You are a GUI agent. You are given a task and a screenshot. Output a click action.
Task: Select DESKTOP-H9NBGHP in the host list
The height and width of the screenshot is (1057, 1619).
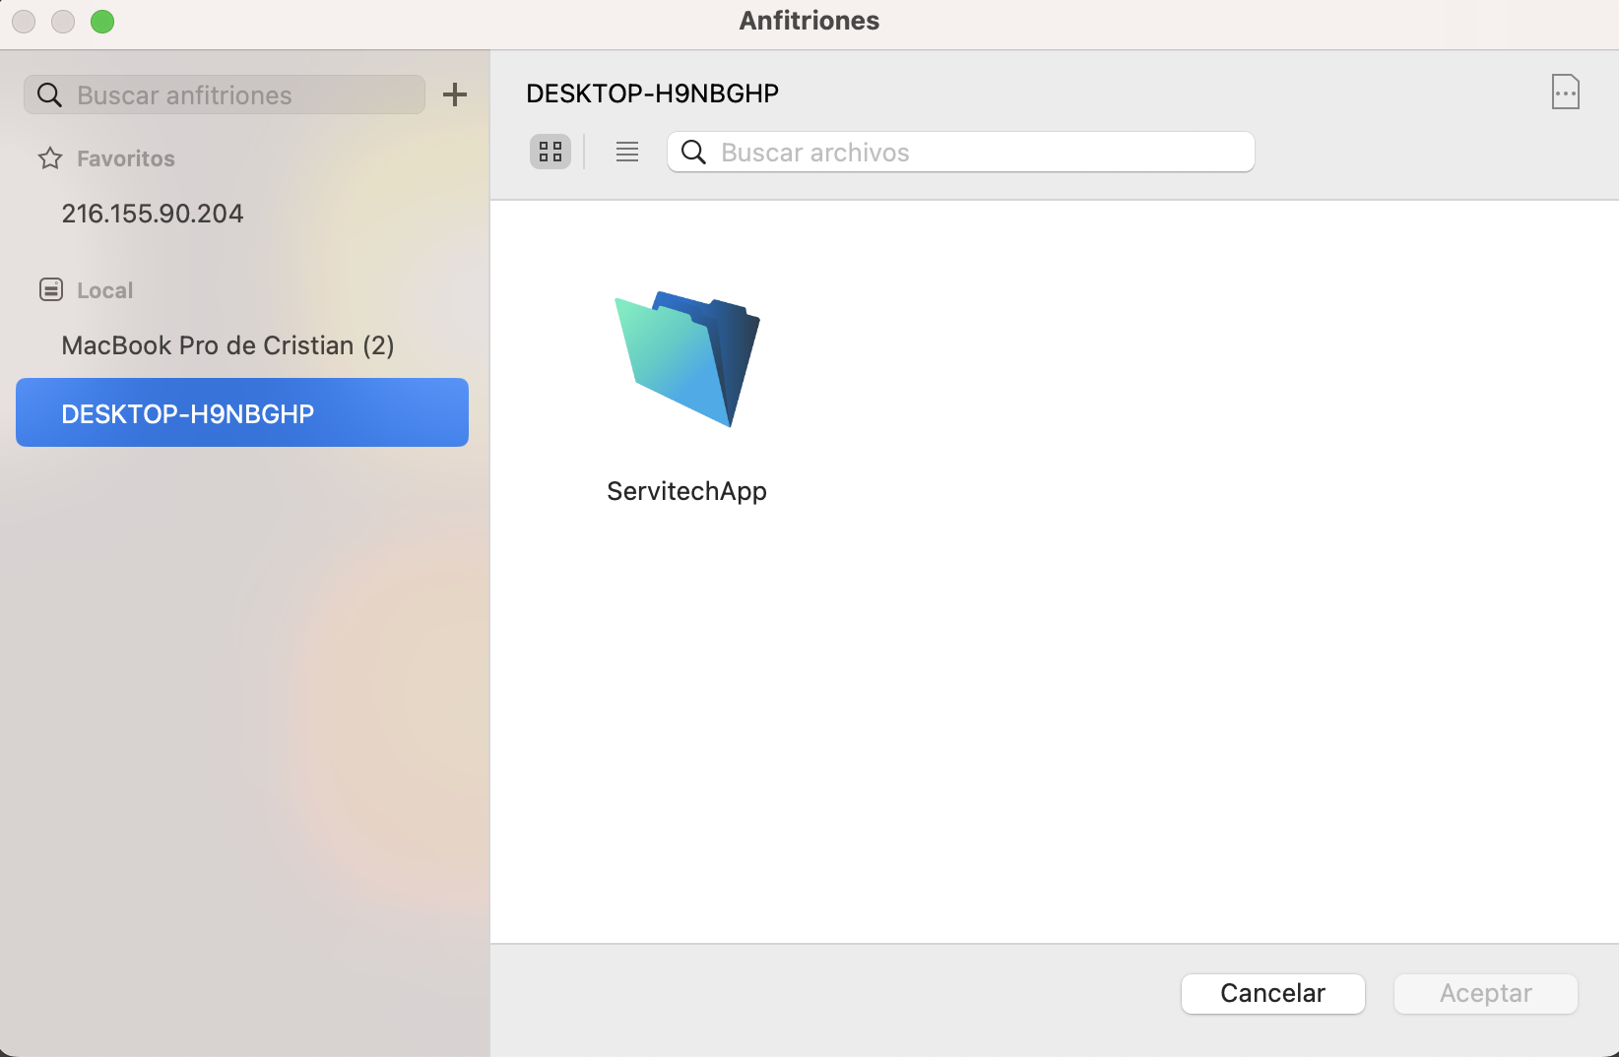[242, 412]
